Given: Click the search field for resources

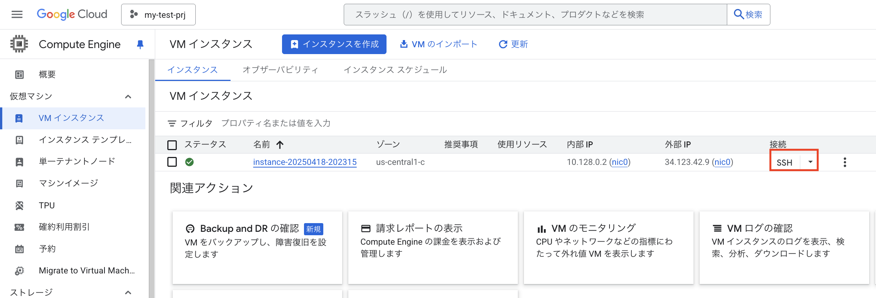Looking at the screenshot, I should pos(535,15).
